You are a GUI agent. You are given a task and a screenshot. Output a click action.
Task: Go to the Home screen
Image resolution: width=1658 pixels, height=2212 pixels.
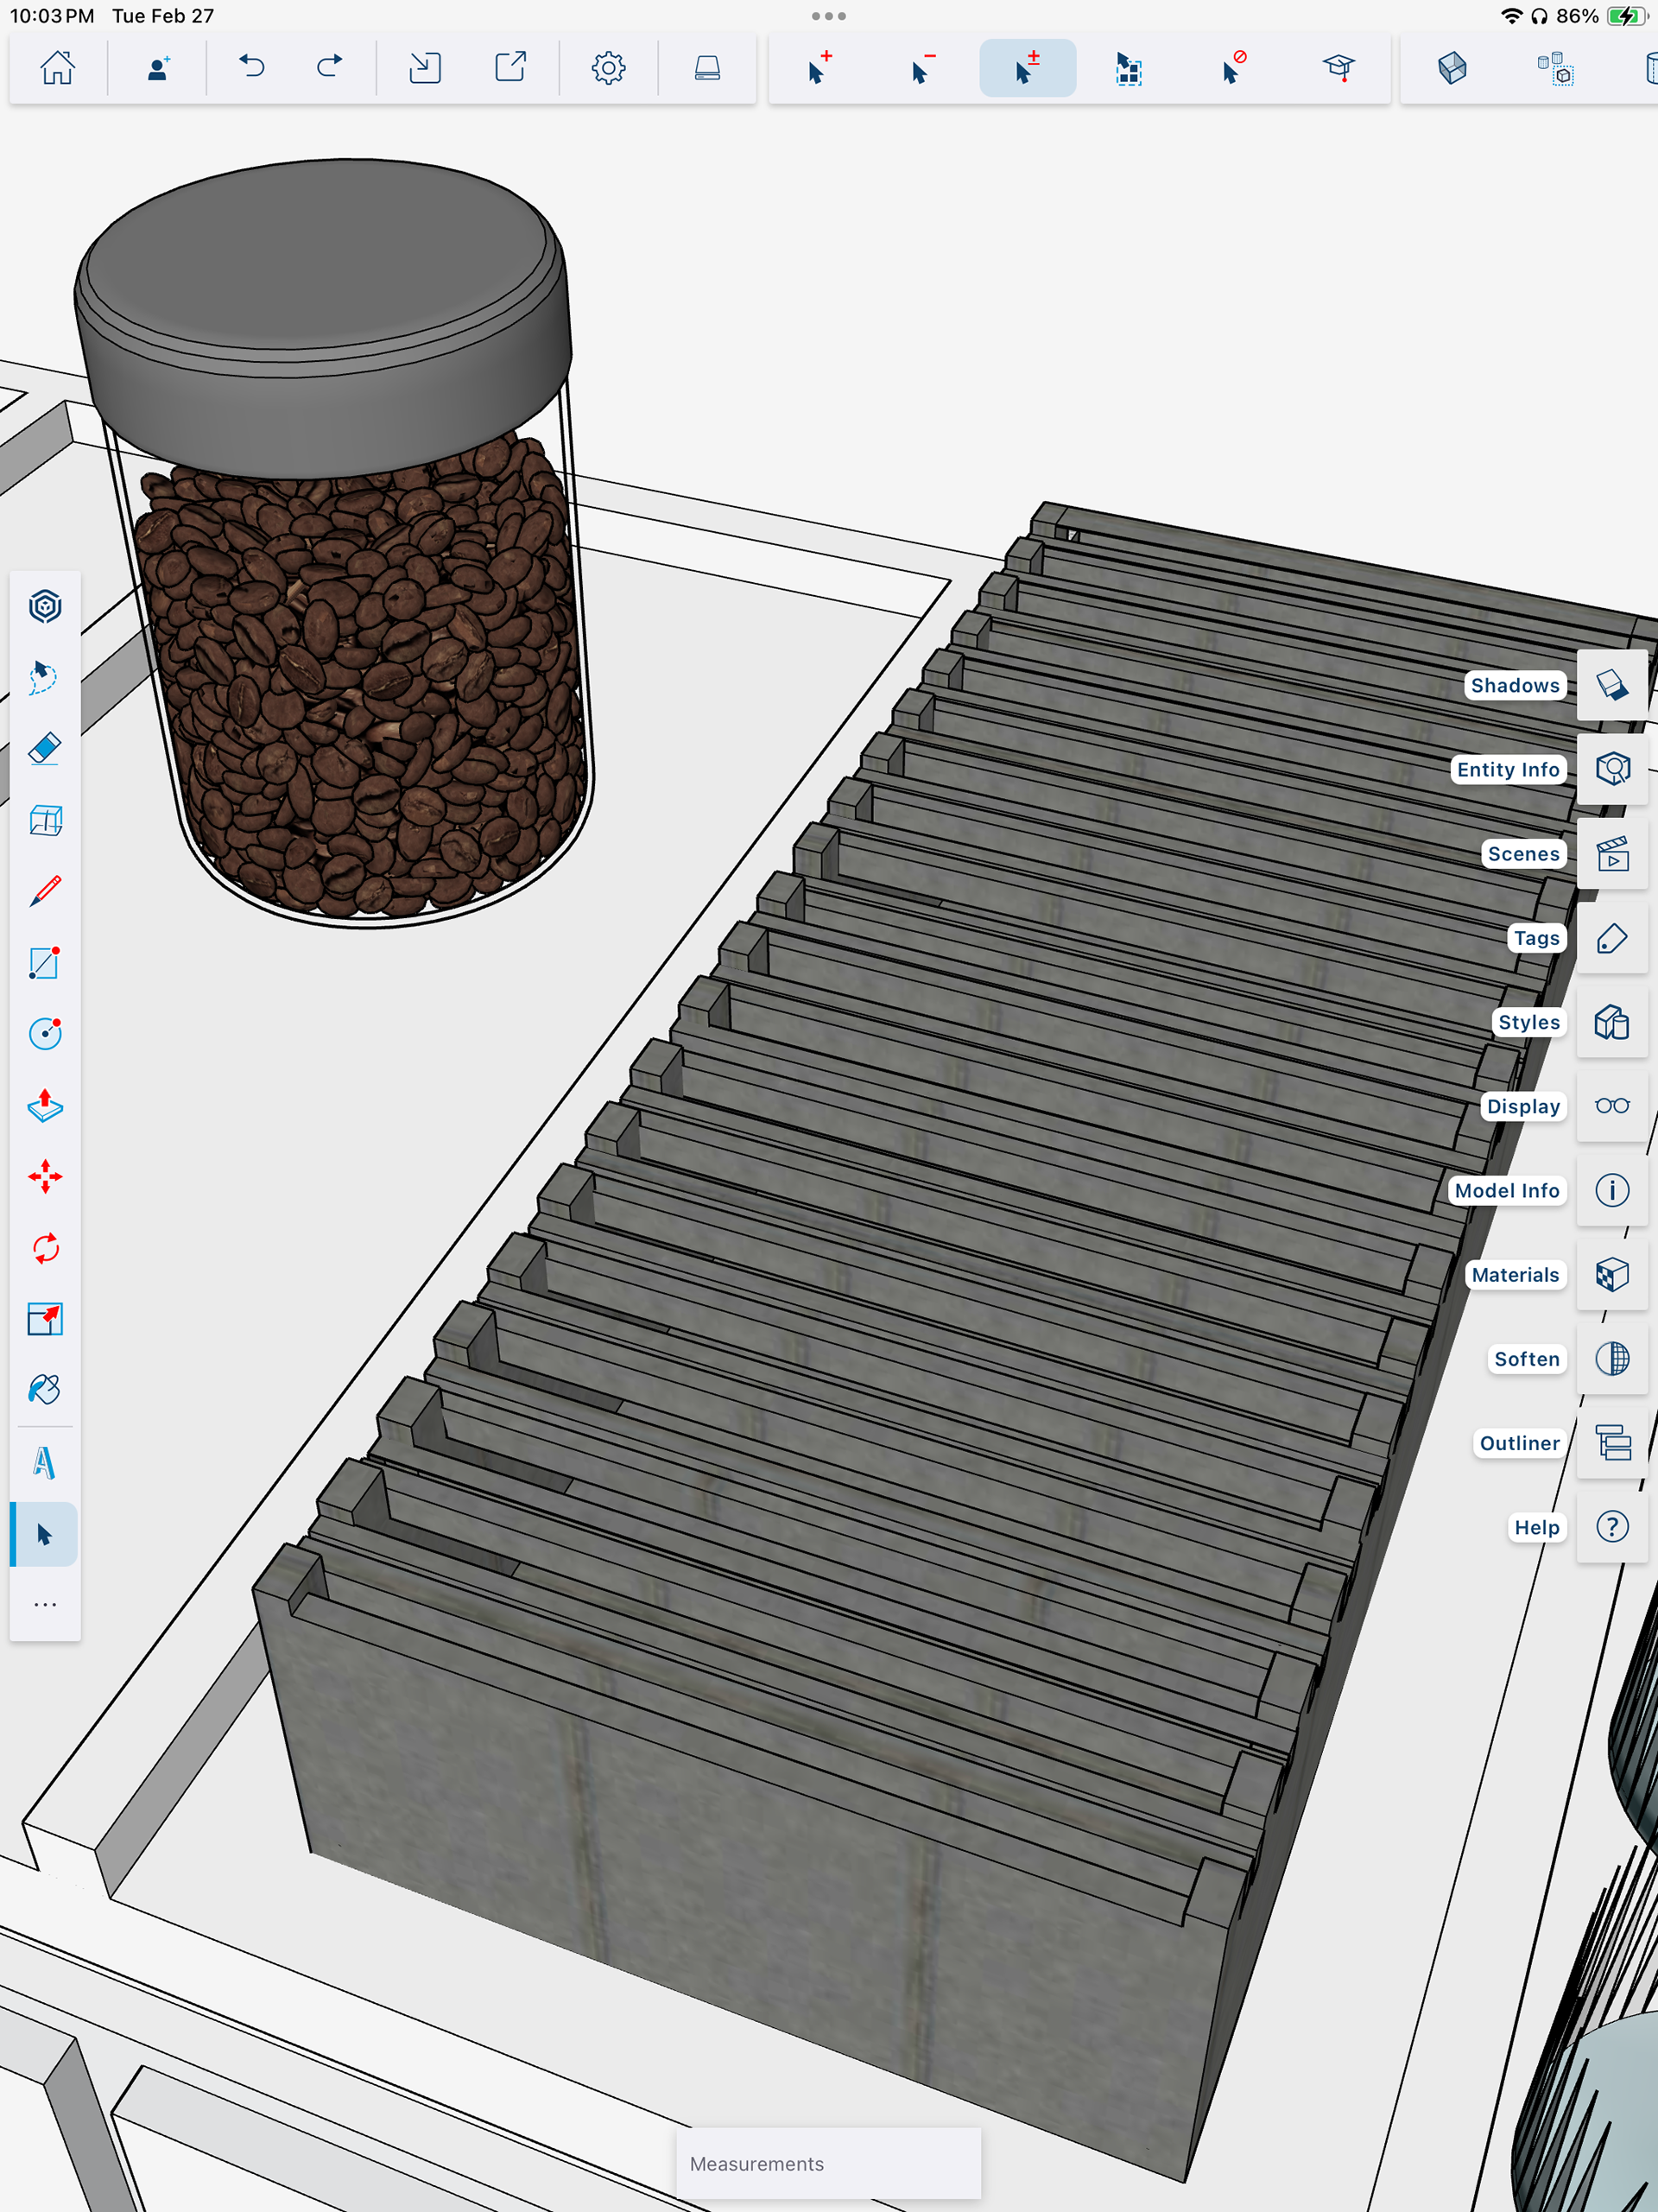pyautogui.click(x=57, y=68)
